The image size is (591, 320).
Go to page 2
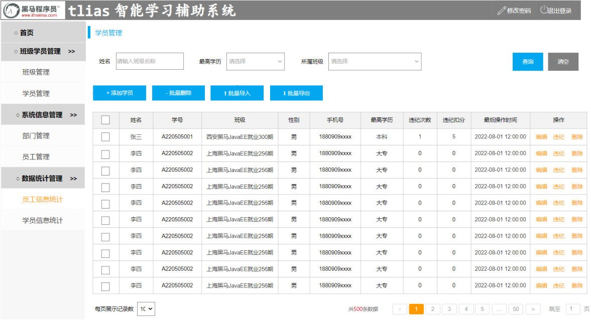(433, 309)
